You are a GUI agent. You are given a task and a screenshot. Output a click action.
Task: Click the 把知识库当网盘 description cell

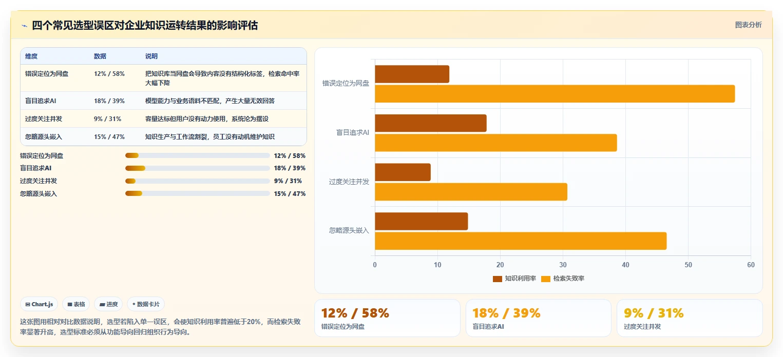pos(222,78)
